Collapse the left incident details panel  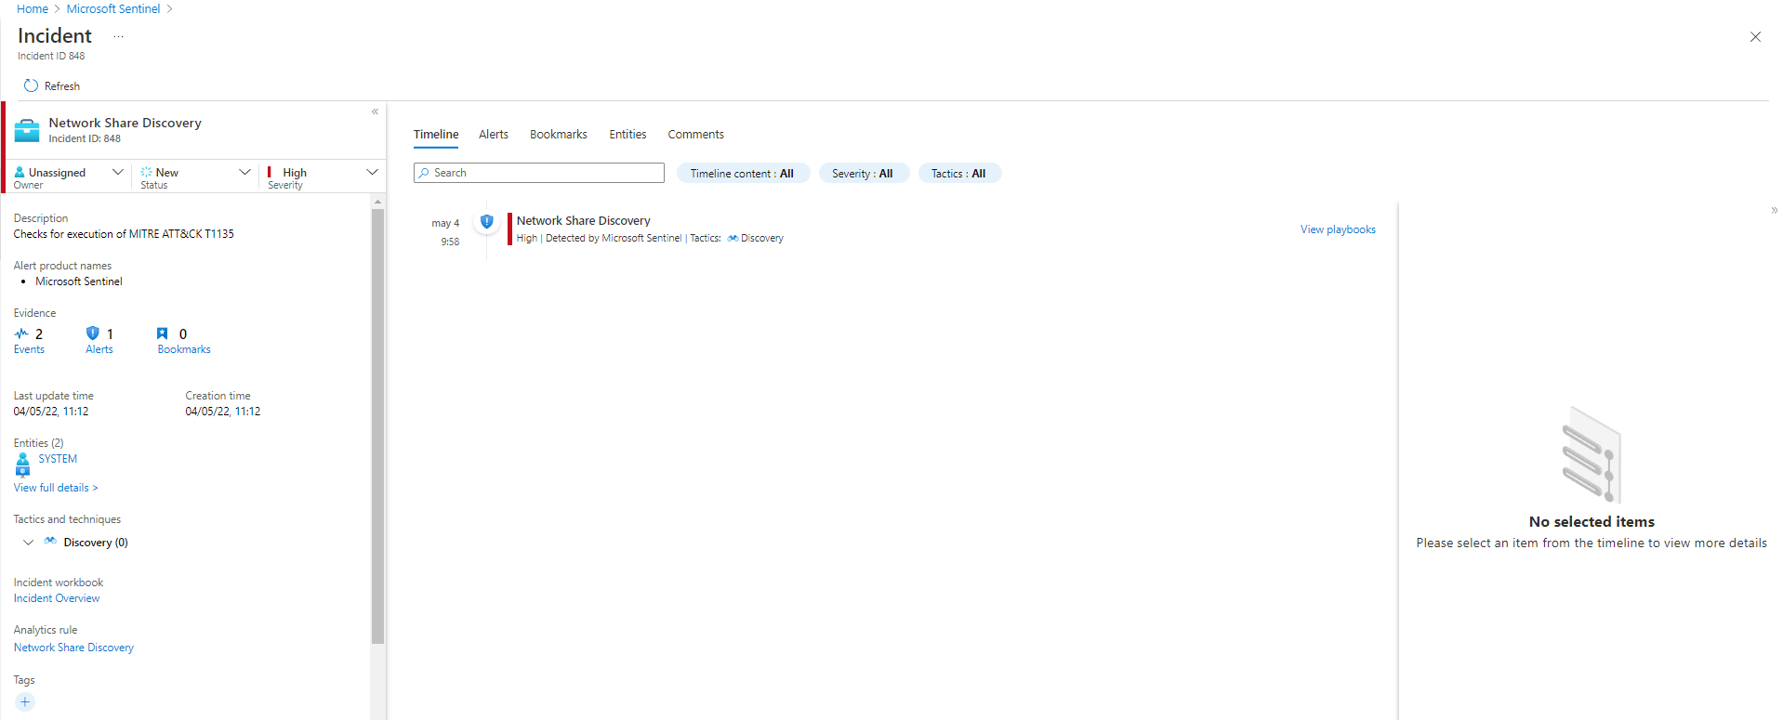pyautogui.click(x=375, y=111)
